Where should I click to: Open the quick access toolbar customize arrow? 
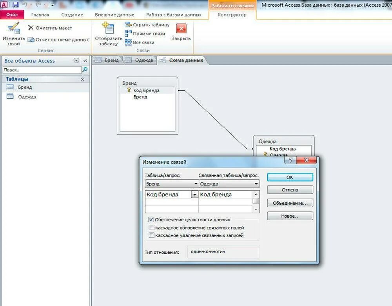(x=53, y=5)
